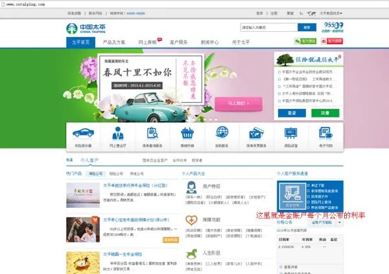Open the car insurance quote car icon
The width and height of the screenshot is (389, 274).
point(83,133)
